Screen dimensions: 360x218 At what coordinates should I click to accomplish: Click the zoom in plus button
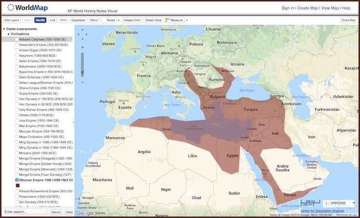coord(82,47)
